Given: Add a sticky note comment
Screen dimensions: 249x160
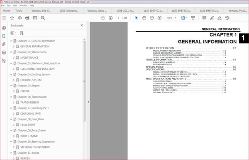Looking at the screenshot, I should [x=204, y=18].
